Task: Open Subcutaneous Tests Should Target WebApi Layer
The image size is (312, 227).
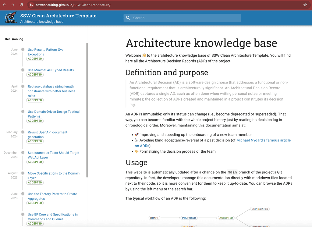Action: [x=53, y=155]
